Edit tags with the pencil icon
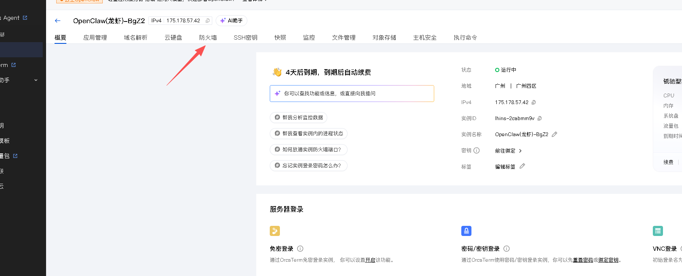682x276 pixels. (x=522, y=166)
